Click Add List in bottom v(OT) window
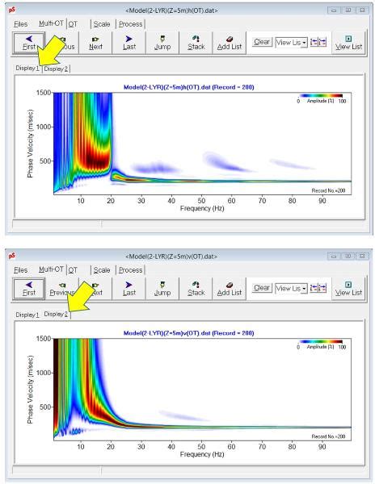Viewport: 375px width, 484px height. [229, 289]
